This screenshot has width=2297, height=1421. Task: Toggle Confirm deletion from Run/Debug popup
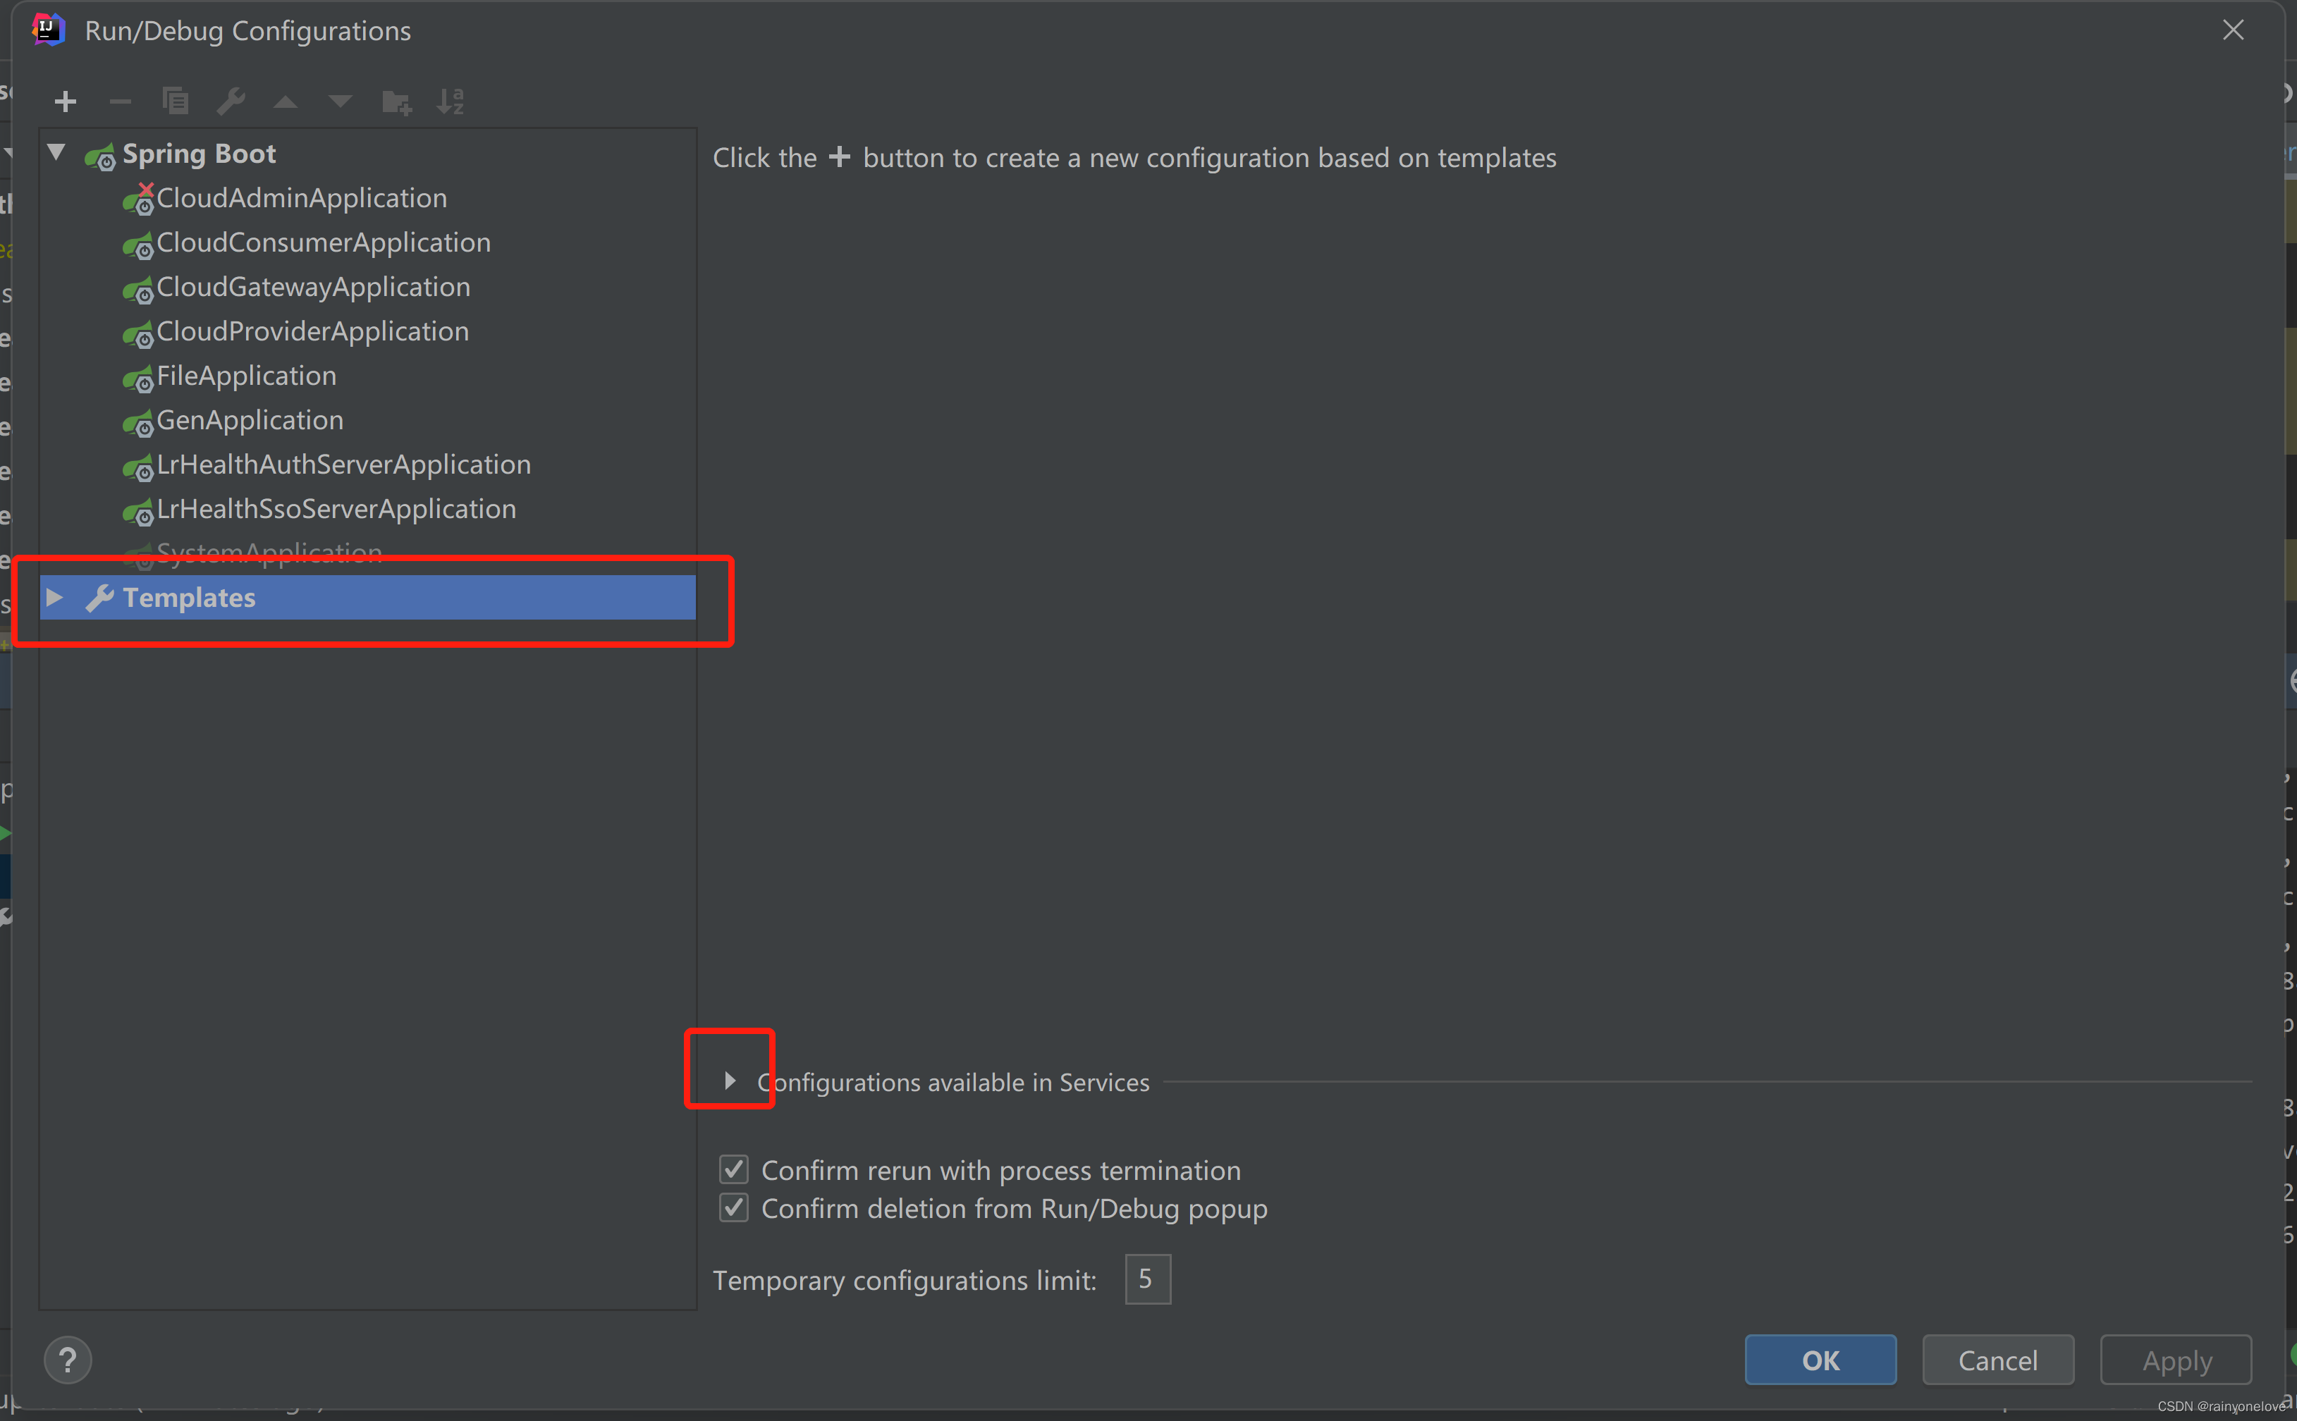[734, 1207]
